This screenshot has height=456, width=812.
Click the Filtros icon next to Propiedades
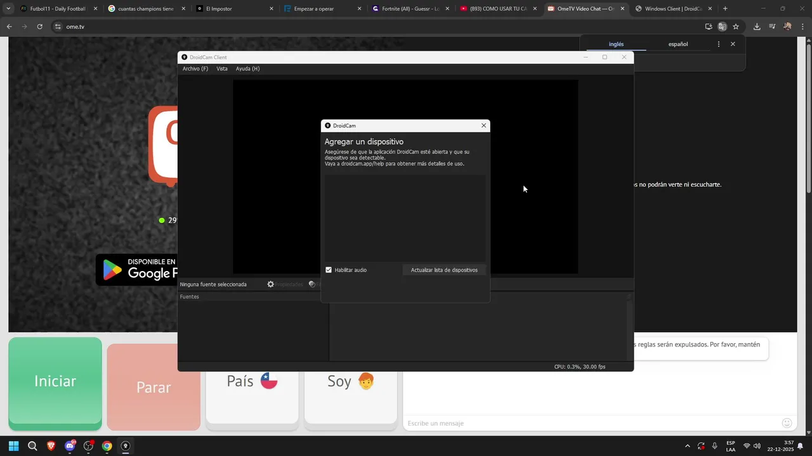point(312,284)
